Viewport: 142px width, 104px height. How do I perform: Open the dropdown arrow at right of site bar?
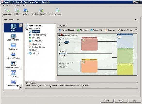coord(136,19)
